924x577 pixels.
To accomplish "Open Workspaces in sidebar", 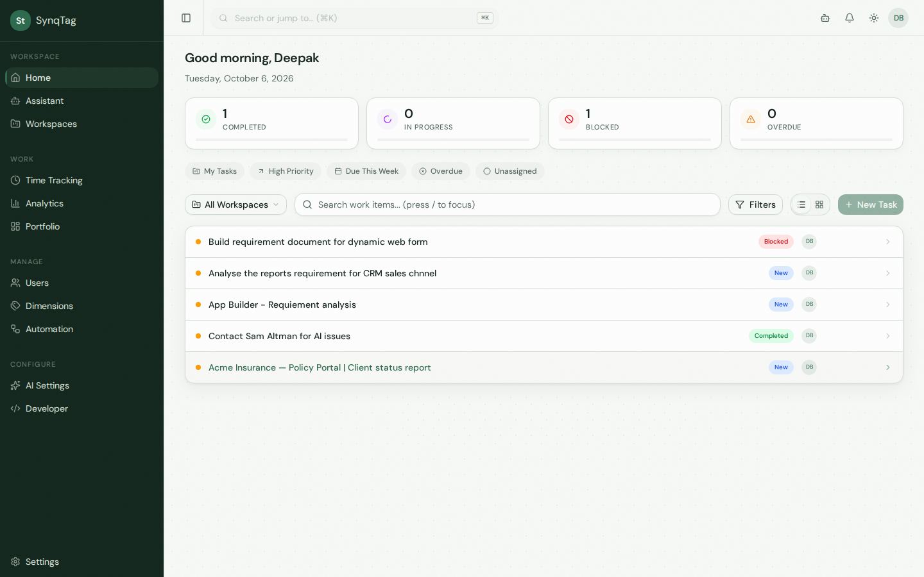I will coord(82,124).
